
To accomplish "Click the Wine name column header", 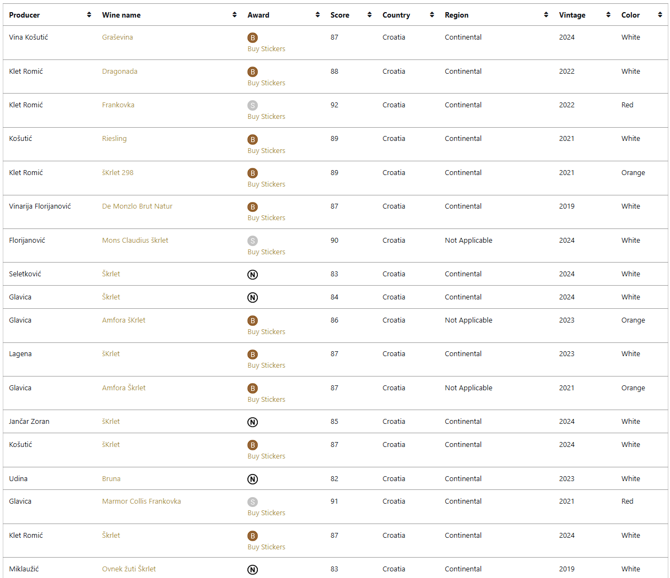I will pos(121,15).
